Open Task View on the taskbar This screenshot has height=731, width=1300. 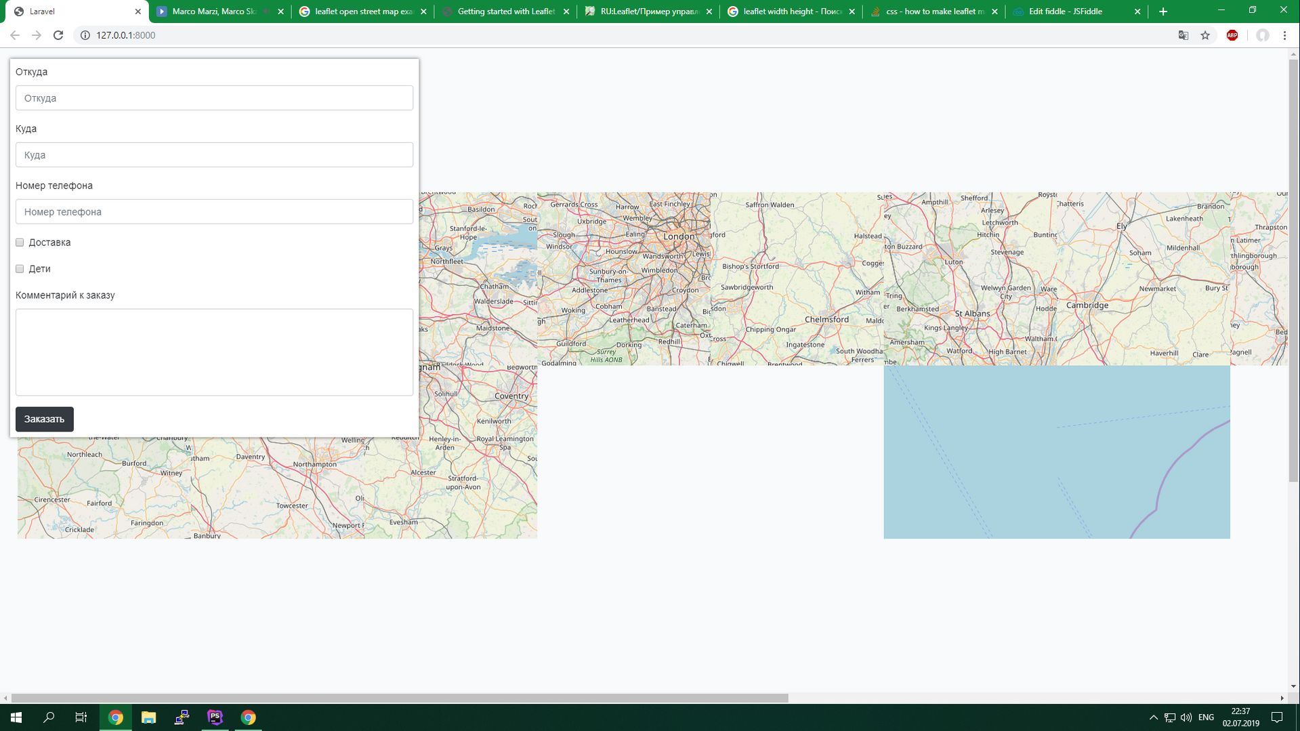point(81,717)
